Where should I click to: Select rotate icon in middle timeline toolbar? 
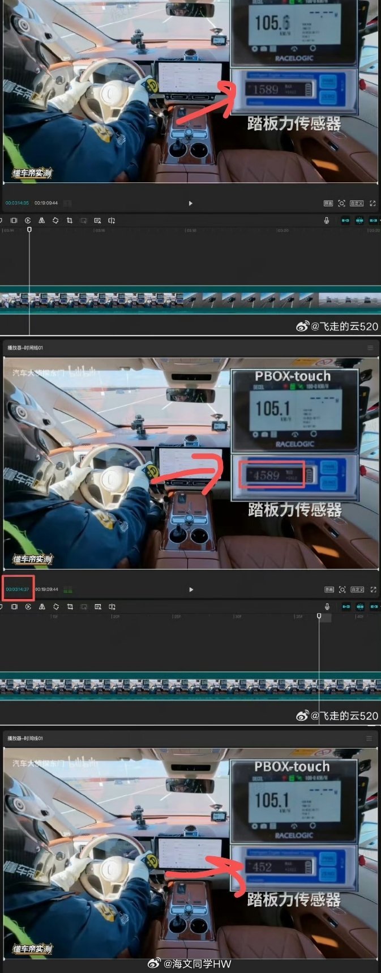click(56, 607)
